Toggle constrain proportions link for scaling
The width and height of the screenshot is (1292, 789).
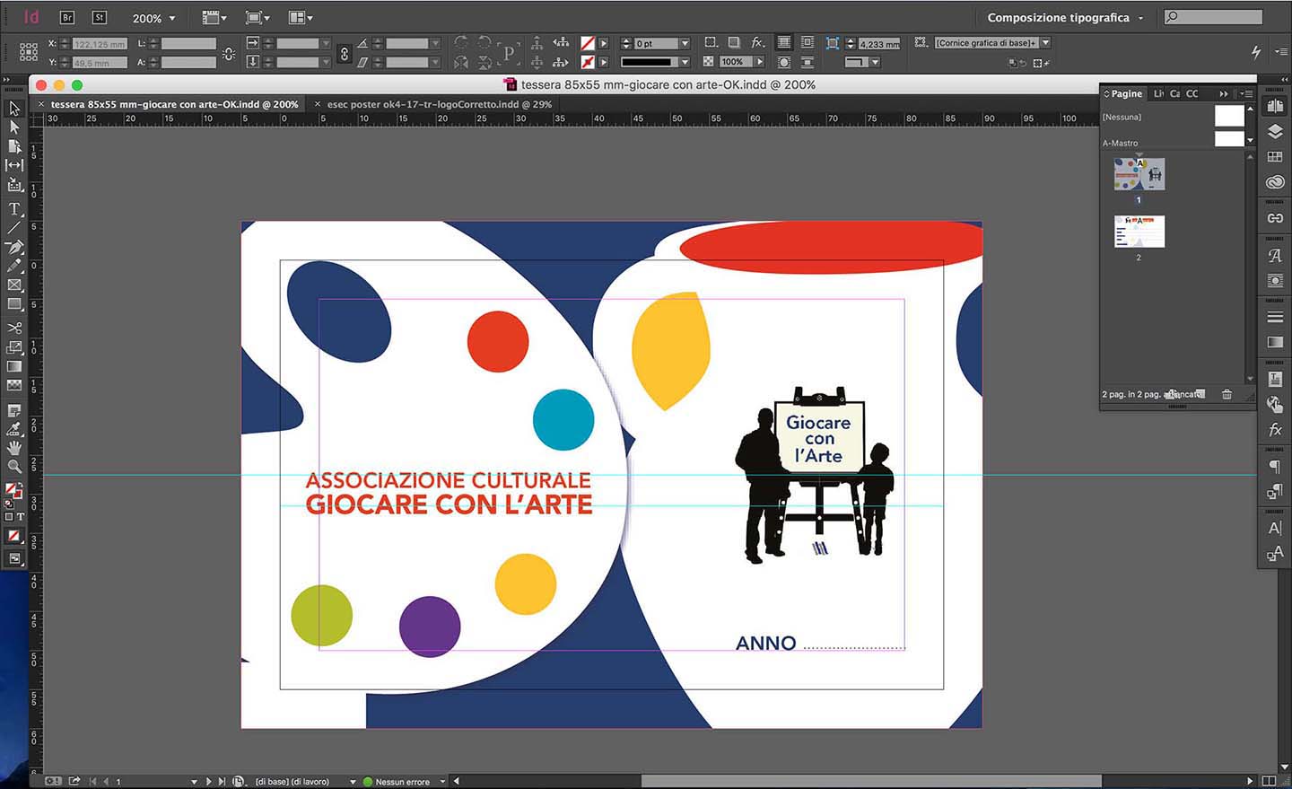345,54
